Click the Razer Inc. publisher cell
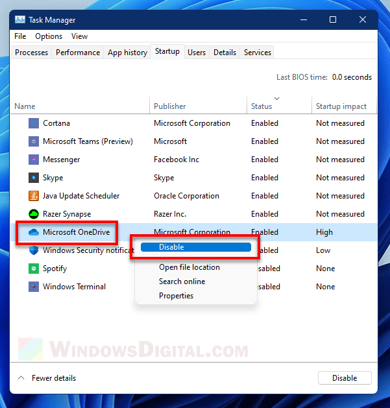Viewport: 390px width, 408px height. pos(170,214)
